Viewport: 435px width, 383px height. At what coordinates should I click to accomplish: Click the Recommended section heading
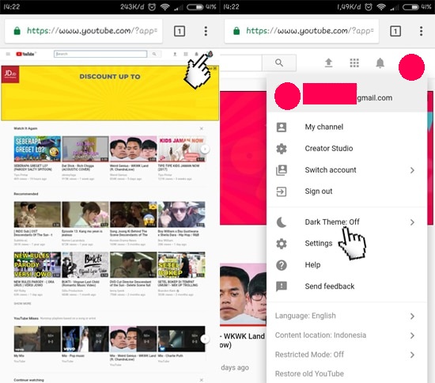pos(26,194)
